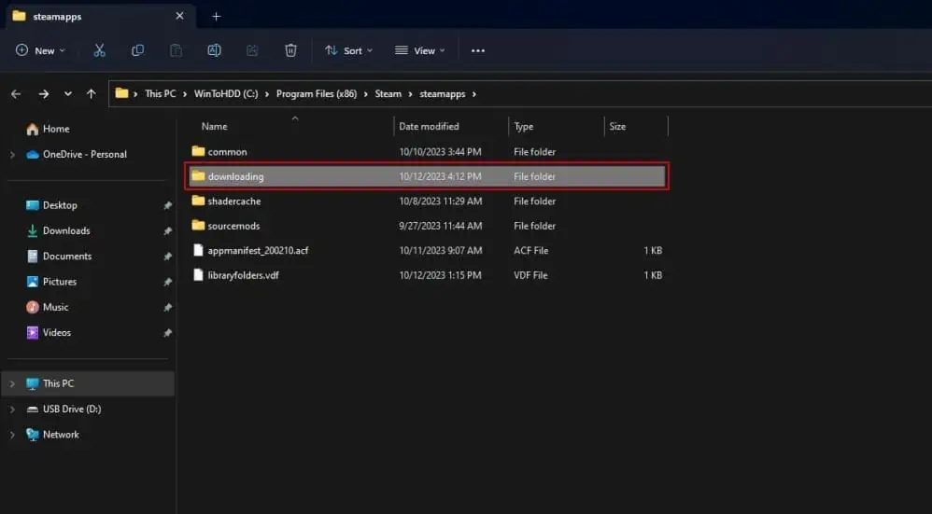This screenshot has height=514, width=932.
Task: Open the New item dropdown button
Action: pyautogui.click(x=40, y=50)
